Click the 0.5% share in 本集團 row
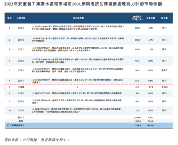The height and width of the screenshot is (145, 178). 151,87
